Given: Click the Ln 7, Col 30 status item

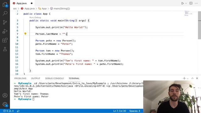Looking at the screenshot, I should pos(120,111).
